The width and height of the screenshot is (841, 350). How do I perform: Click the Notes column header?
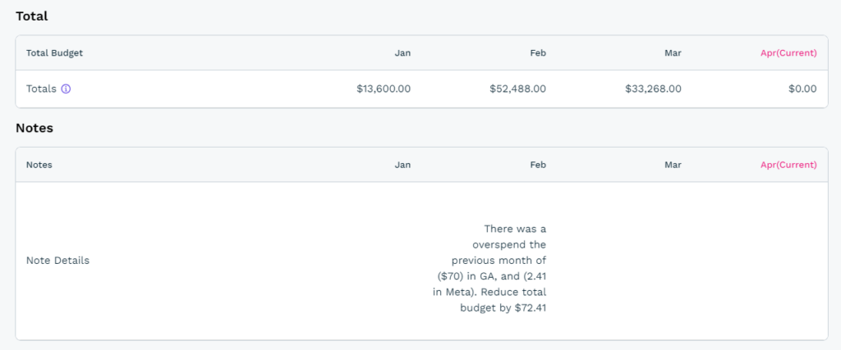(39, 164)
